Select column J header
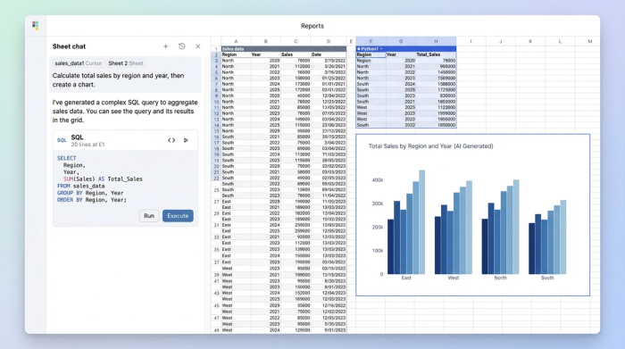This screenshot has height=349, width=625. click(501, 41)
